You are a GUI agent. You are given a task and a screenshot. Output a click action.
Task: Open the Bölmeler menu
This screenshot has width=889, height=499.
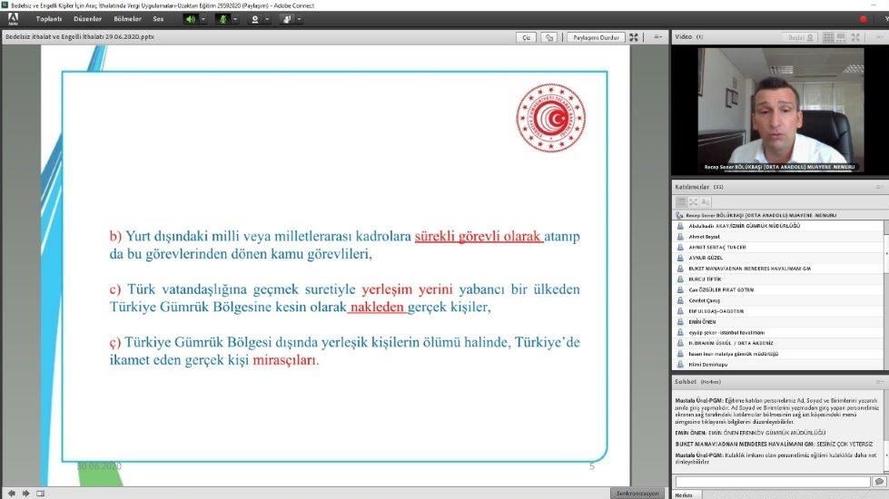point(127,18)
